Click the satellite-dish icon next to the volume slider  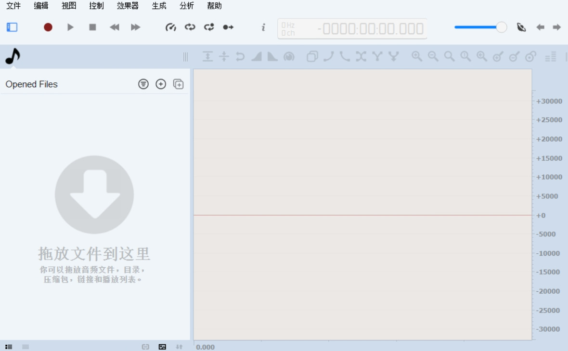tap(521, 27)
